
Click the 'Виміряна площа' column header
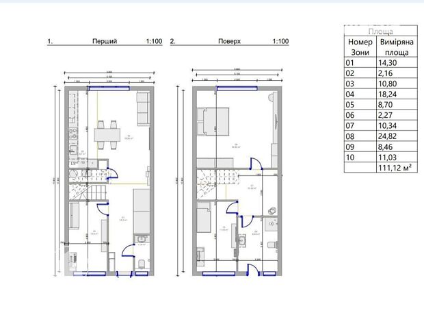pyautogui.click(x=397, y=47)
